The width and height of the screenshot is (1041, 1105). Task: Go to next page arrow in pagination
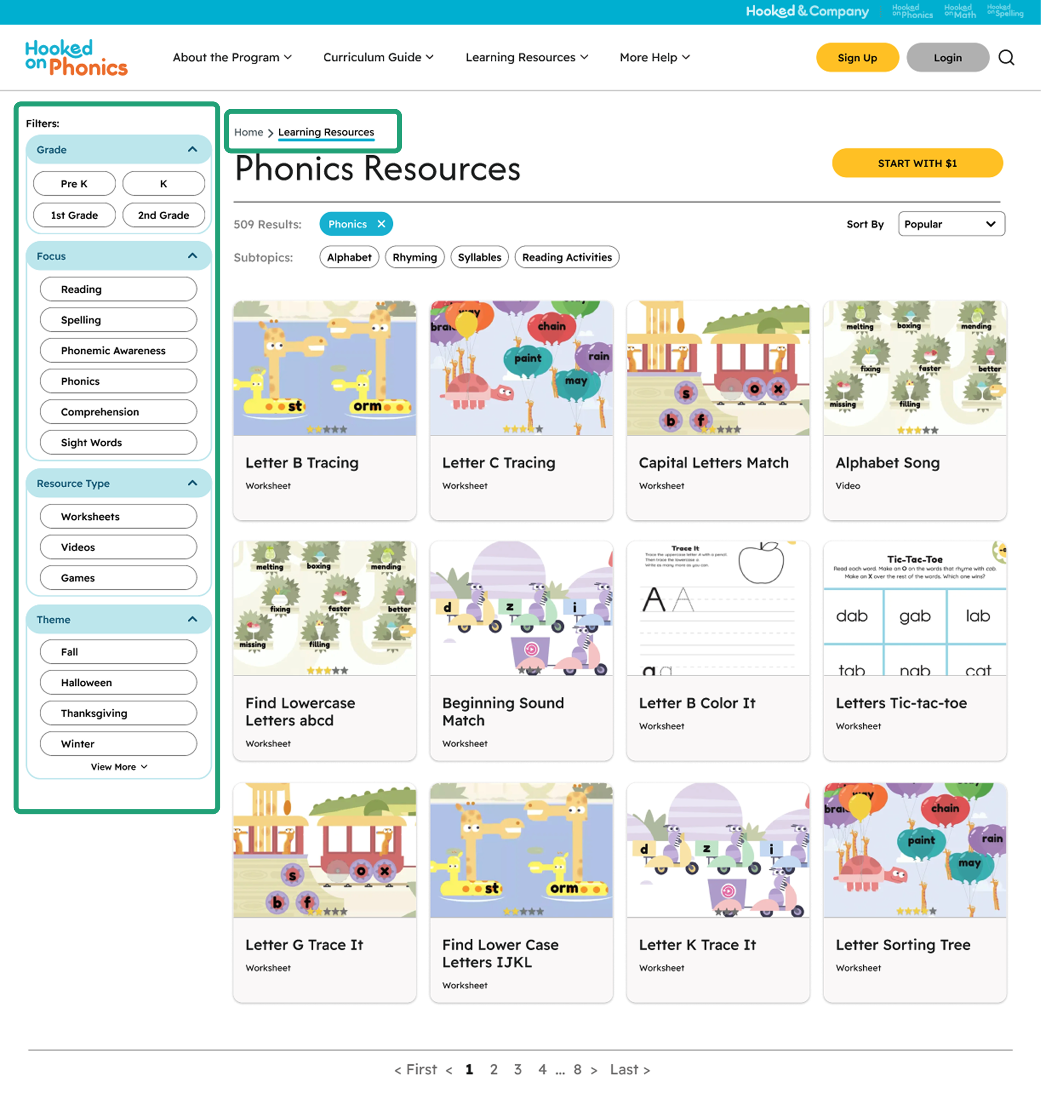click(x=594, y=1070)
